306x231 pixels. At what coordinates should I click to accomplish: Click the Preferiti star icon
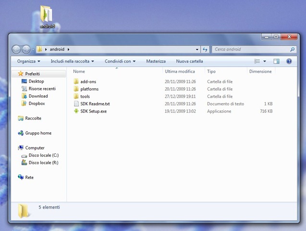click(x=21, y=74)
